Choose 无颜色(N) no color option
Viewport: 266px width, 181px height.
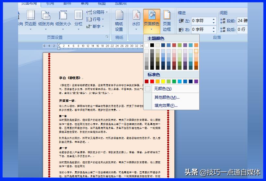coord(171,89)
